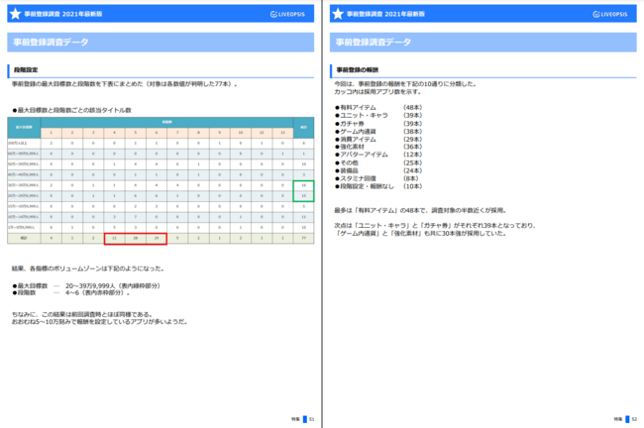Click the bullet ●その他

(346, 162)
